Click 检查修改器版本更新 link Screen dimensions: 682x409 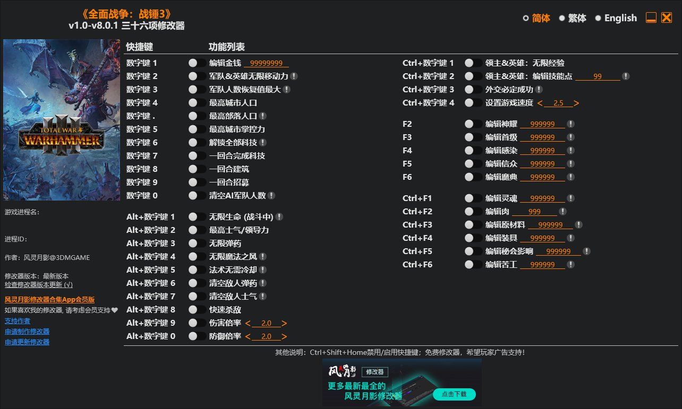click(x=39, y=285)
